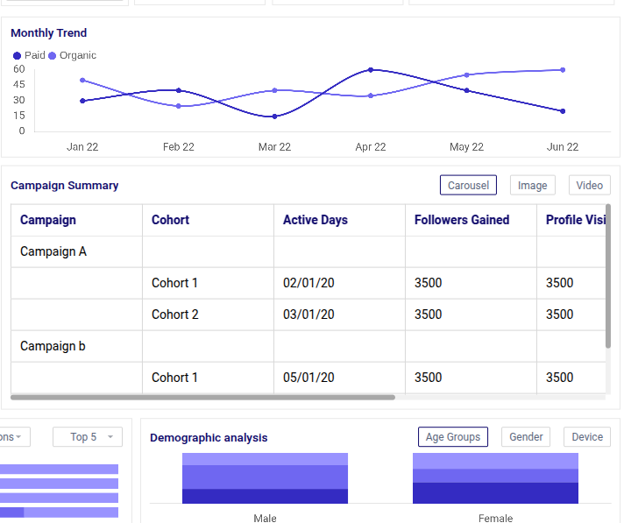Open the Top 5 dropdown
The image size is (624, 523).
tap(88, 437)
